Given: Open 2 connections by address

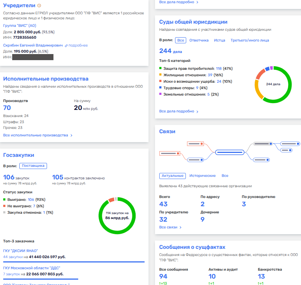Looking at the screenshot, I should pyautogui.click(x=203, y=204).
